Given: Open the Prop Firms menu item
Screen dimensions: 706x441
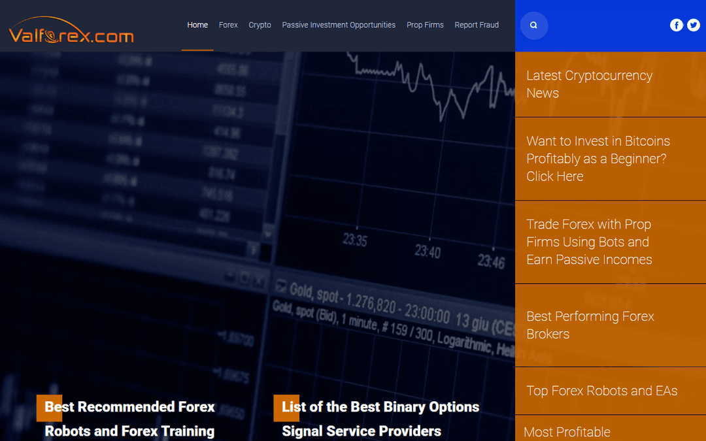Looking at the screenshot, I should click(x=425, y=25).
